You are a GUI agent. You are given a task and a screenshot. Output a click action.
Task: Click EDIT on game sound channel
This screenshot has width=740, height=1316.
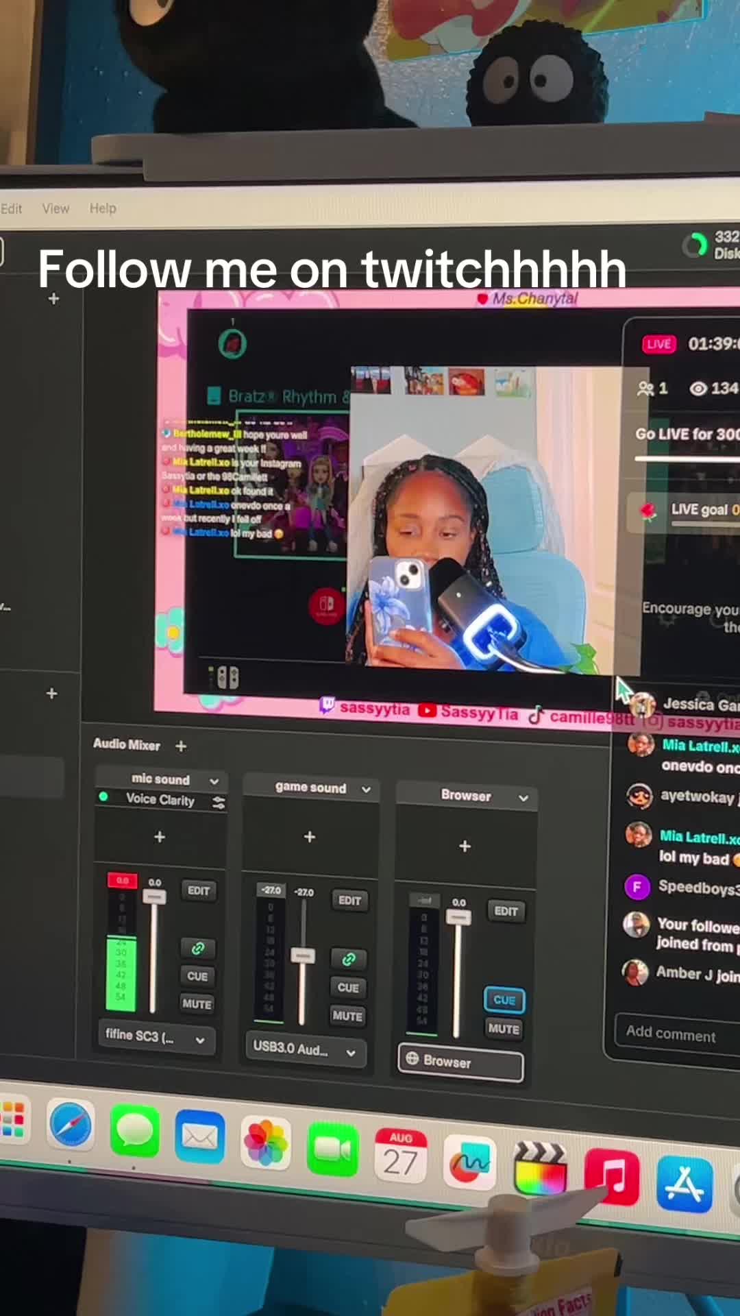point(349,900)
